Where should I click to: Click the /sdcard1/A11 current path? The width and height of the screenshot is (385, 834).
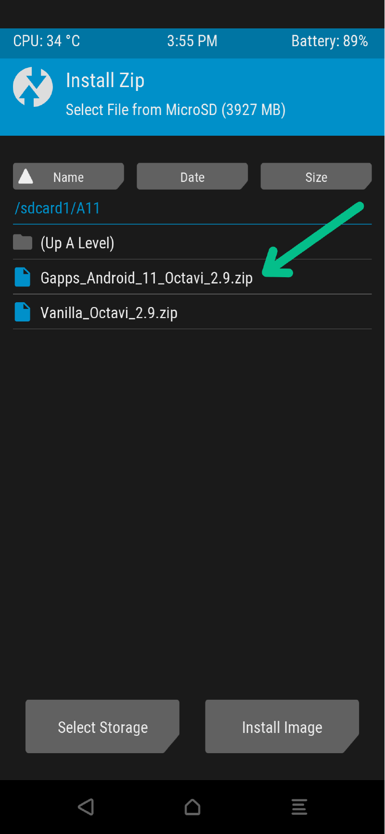(57, 208)
